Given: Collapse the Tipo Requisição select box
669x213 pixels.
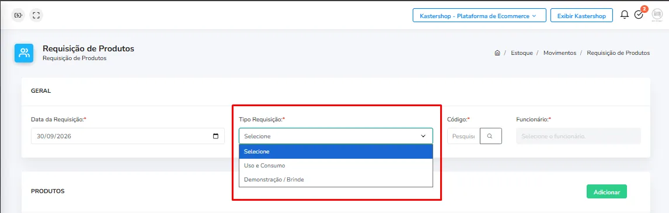Looking at the screenshot, I should point(336,136).
